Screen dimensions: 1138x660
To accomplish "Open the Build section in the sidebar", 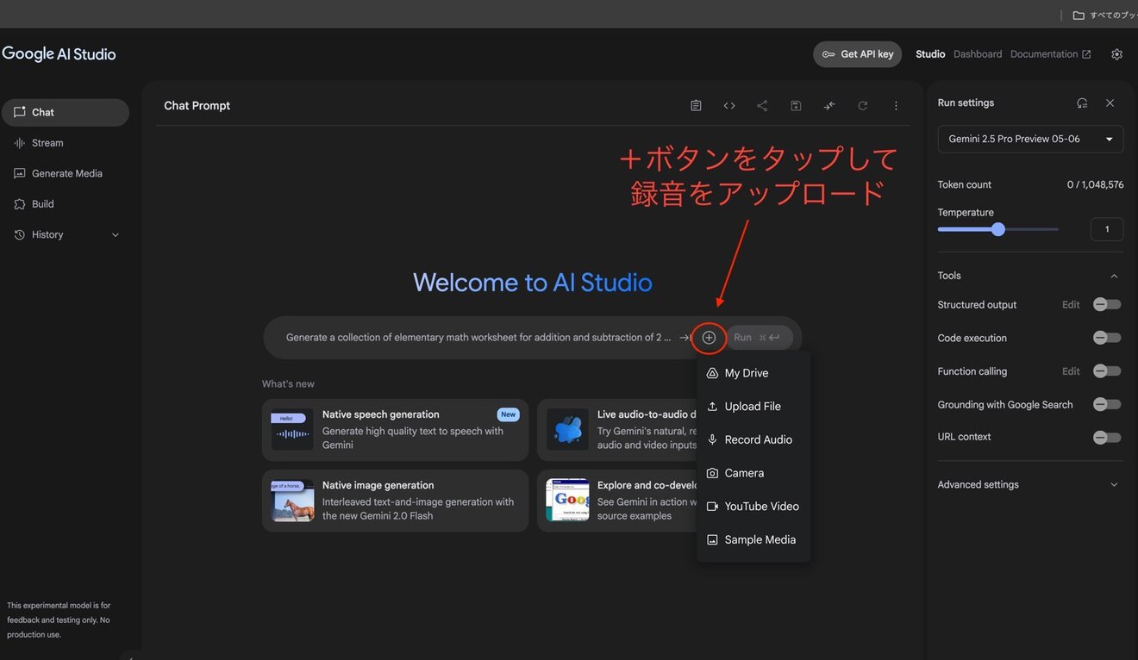I will [x=66, y=204].
